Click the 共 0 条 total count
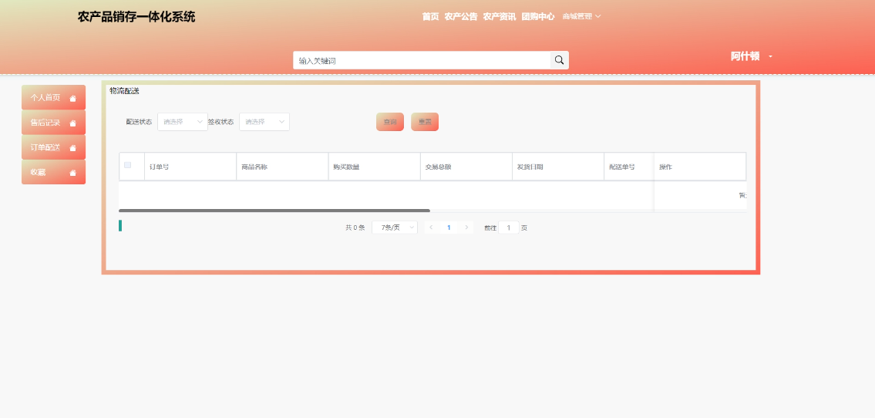This screenshot has height=418, width=875. [x=355, y=228]
